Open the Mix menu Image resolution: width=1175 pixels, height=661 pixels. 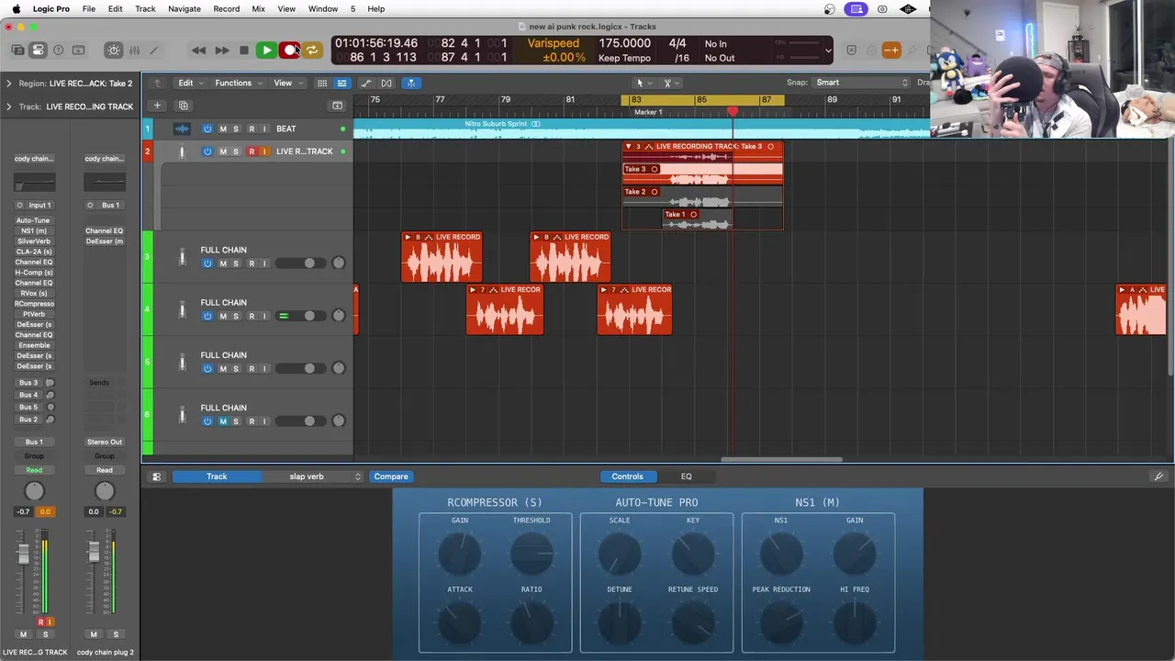258,9
